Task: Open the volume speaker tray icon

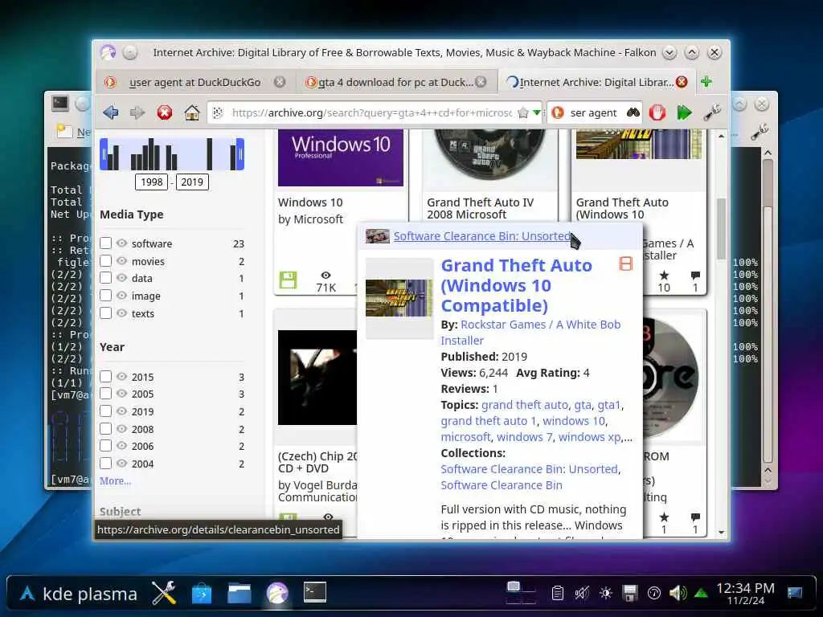Action: tap(678, 594)
